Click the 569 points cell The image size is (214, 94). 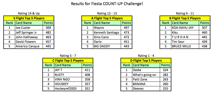pos(48,28)
